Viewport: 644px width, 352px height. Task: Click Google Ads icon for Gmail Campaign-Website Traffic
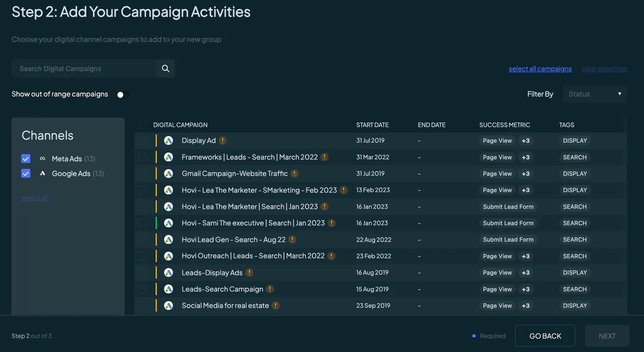(169, 174)
